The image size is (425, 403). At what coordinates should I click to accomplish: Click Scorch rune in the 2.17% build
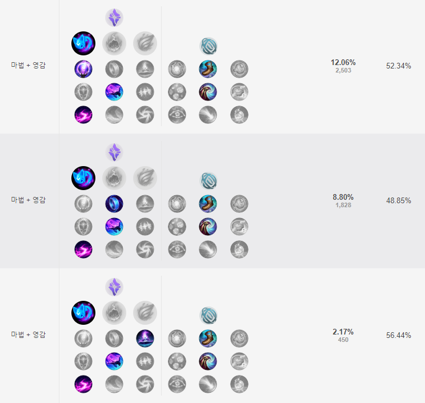click(x=83, y=384)
